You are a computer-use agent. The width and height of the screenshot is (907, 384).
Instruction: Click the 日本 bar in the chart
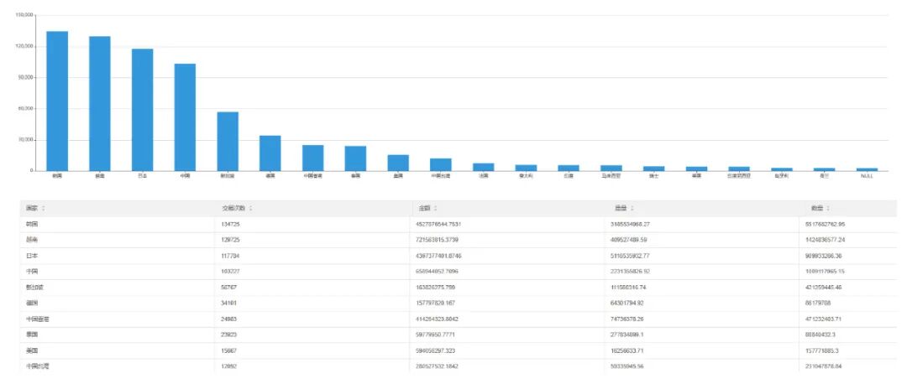point(142,110)
